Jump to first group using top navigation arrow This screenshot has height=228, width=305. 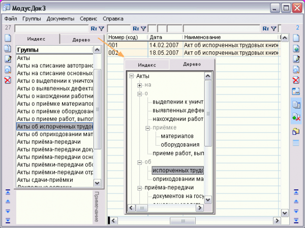pos(8,192)
